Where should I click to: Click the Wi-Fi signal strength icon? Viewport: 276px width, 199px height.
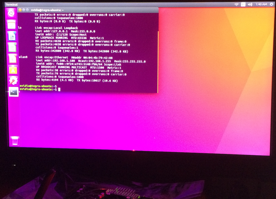coord(236,4)
